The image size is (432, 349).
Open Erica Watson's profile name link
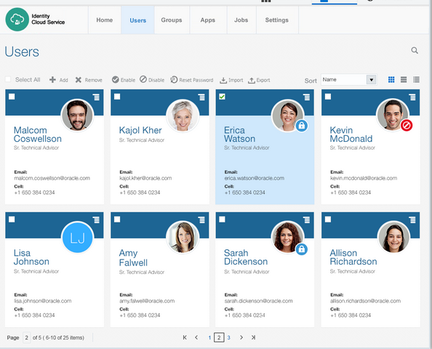pyautogui.click(x=239, y=135)
